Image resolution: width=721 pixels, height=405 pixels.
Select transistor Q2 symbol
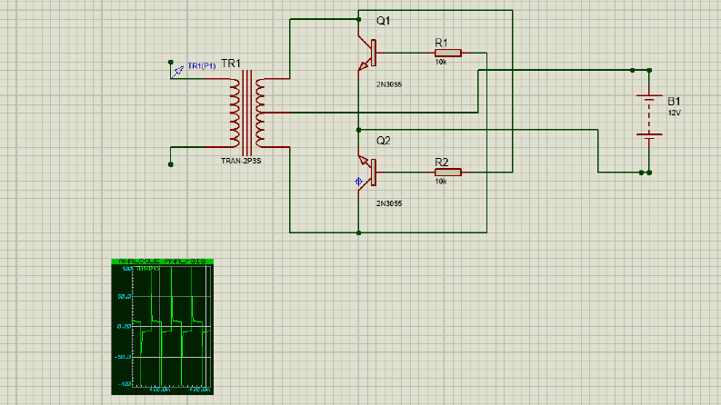[x=368, y=173]
